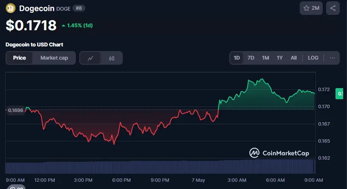
Task: Click the 0.165 y-axis label
Action: click(x=324, y=141)
